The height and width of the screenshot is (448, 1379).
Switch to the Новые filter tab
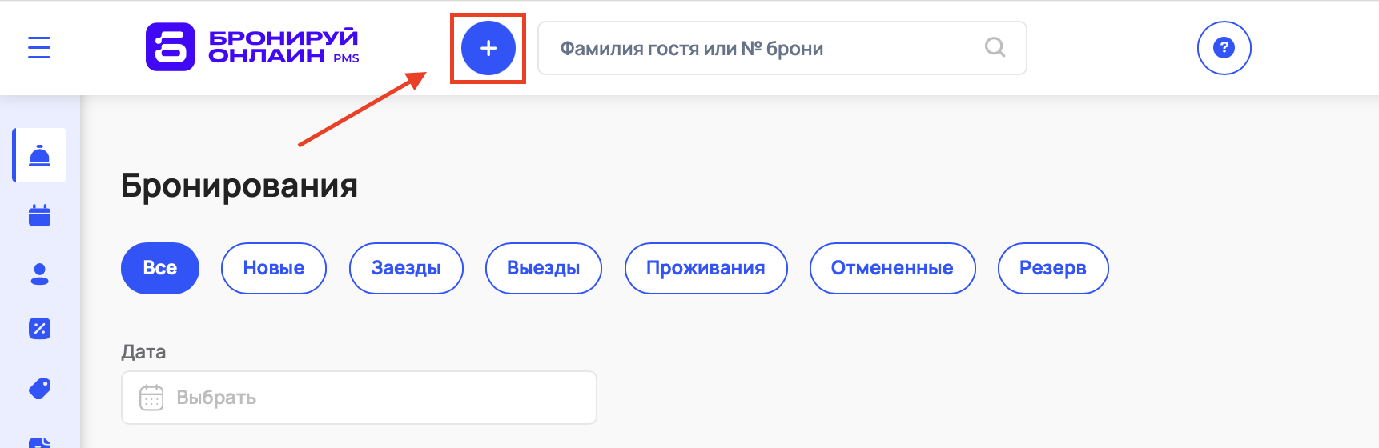coord(274,268)
